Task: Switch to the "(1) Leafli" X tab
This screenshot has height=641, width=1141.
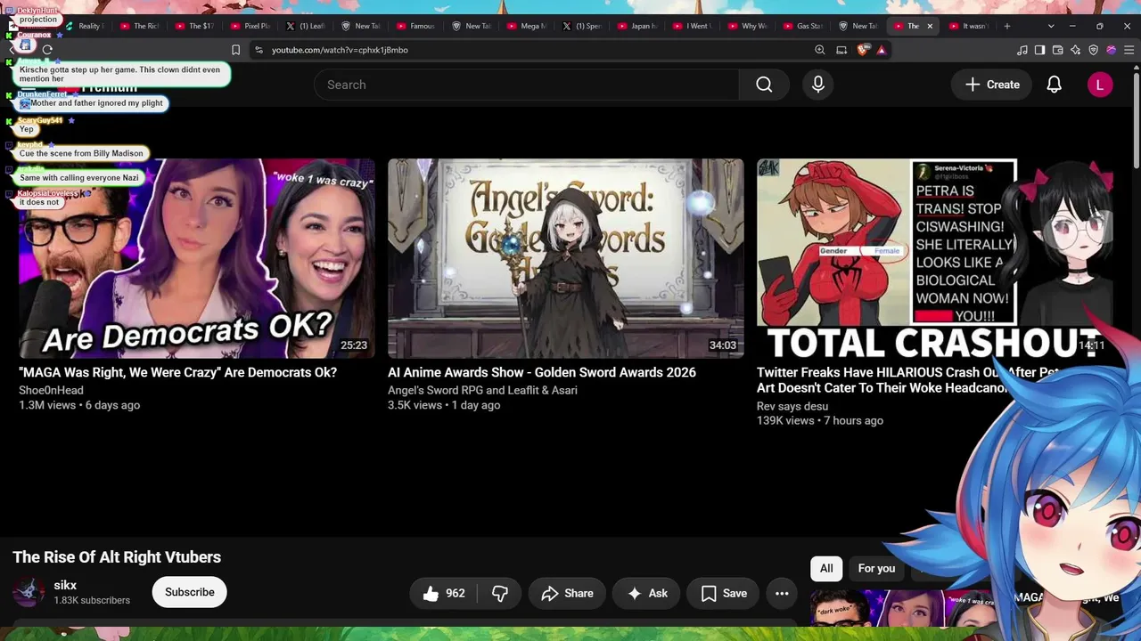Action: [306, 26]
